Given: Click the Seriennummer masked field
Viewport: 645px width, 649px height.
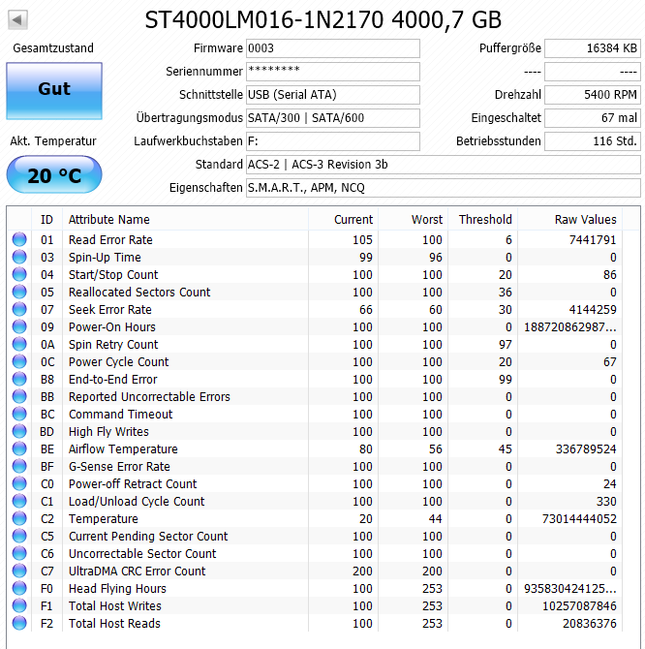Looking at the screenshot, I should [333, 72].
